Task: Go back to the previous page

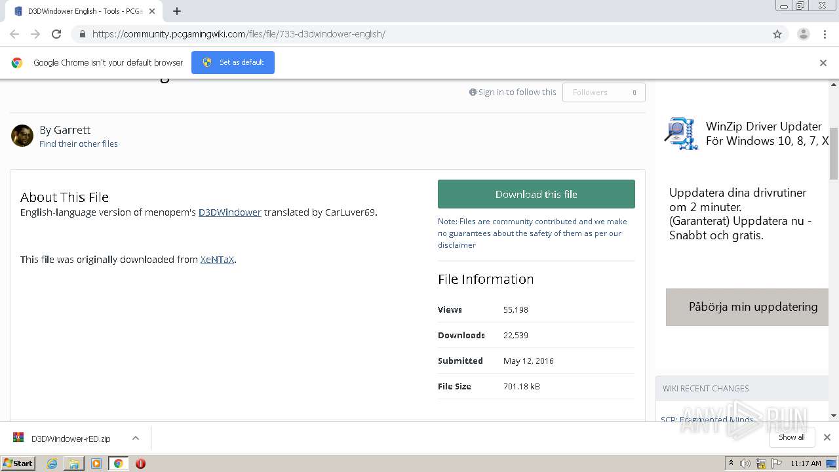Action: pos(14,34)
